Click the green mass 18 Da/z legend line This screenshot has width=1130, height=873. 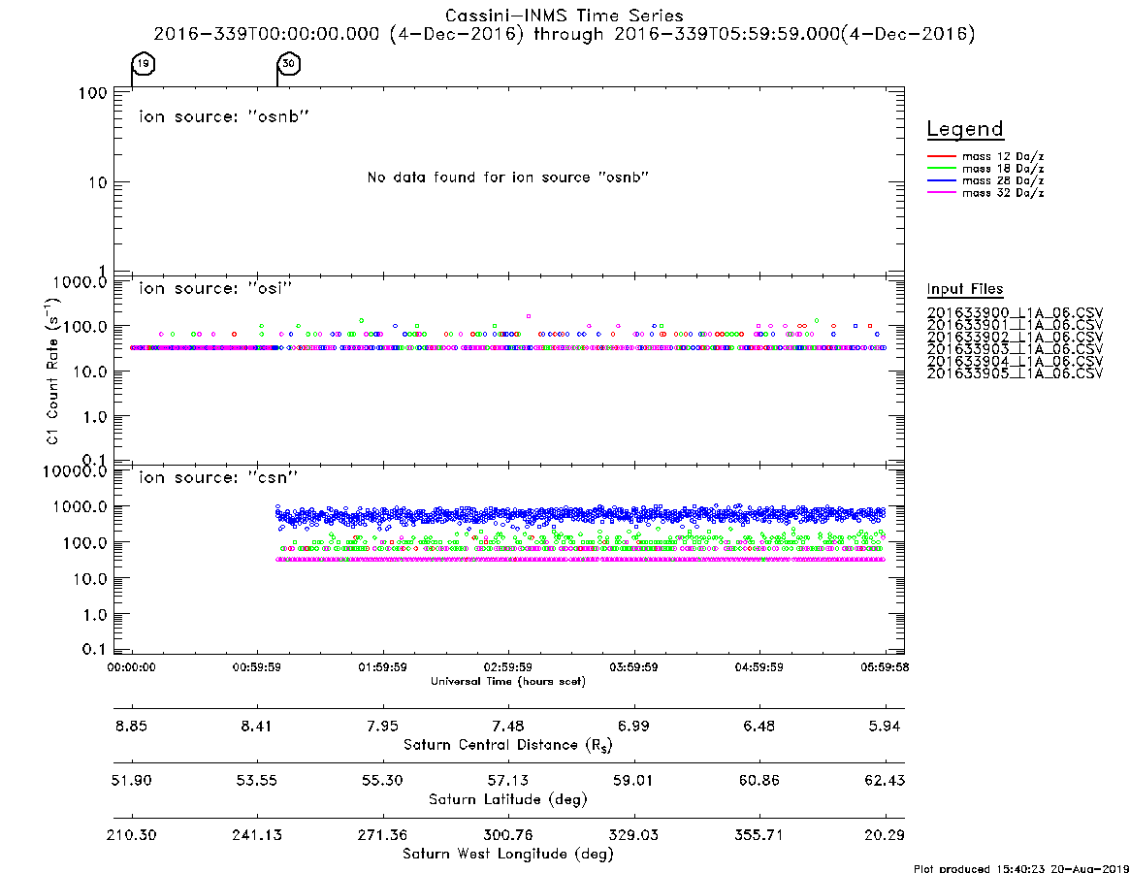click(x=941, y=168)
